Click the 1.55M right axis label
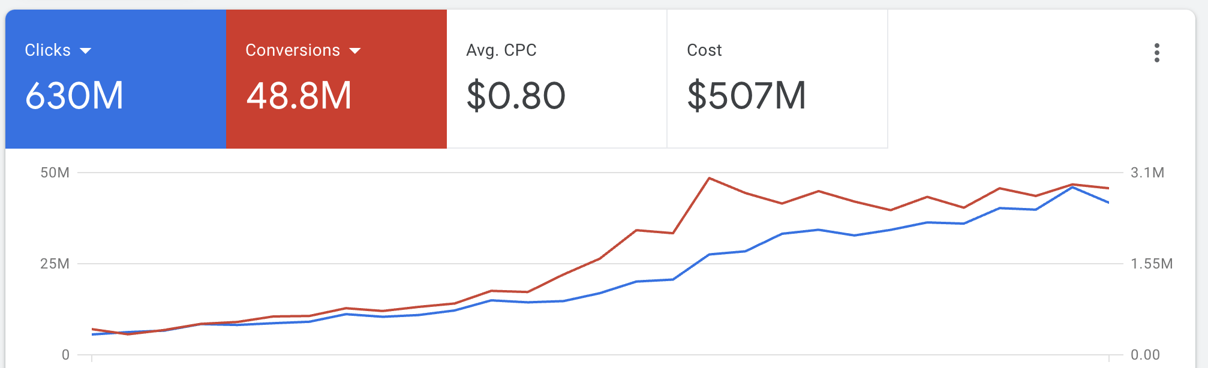Image resolution: width=1208 pixels, height=368 pixels. pos(1151,264)
